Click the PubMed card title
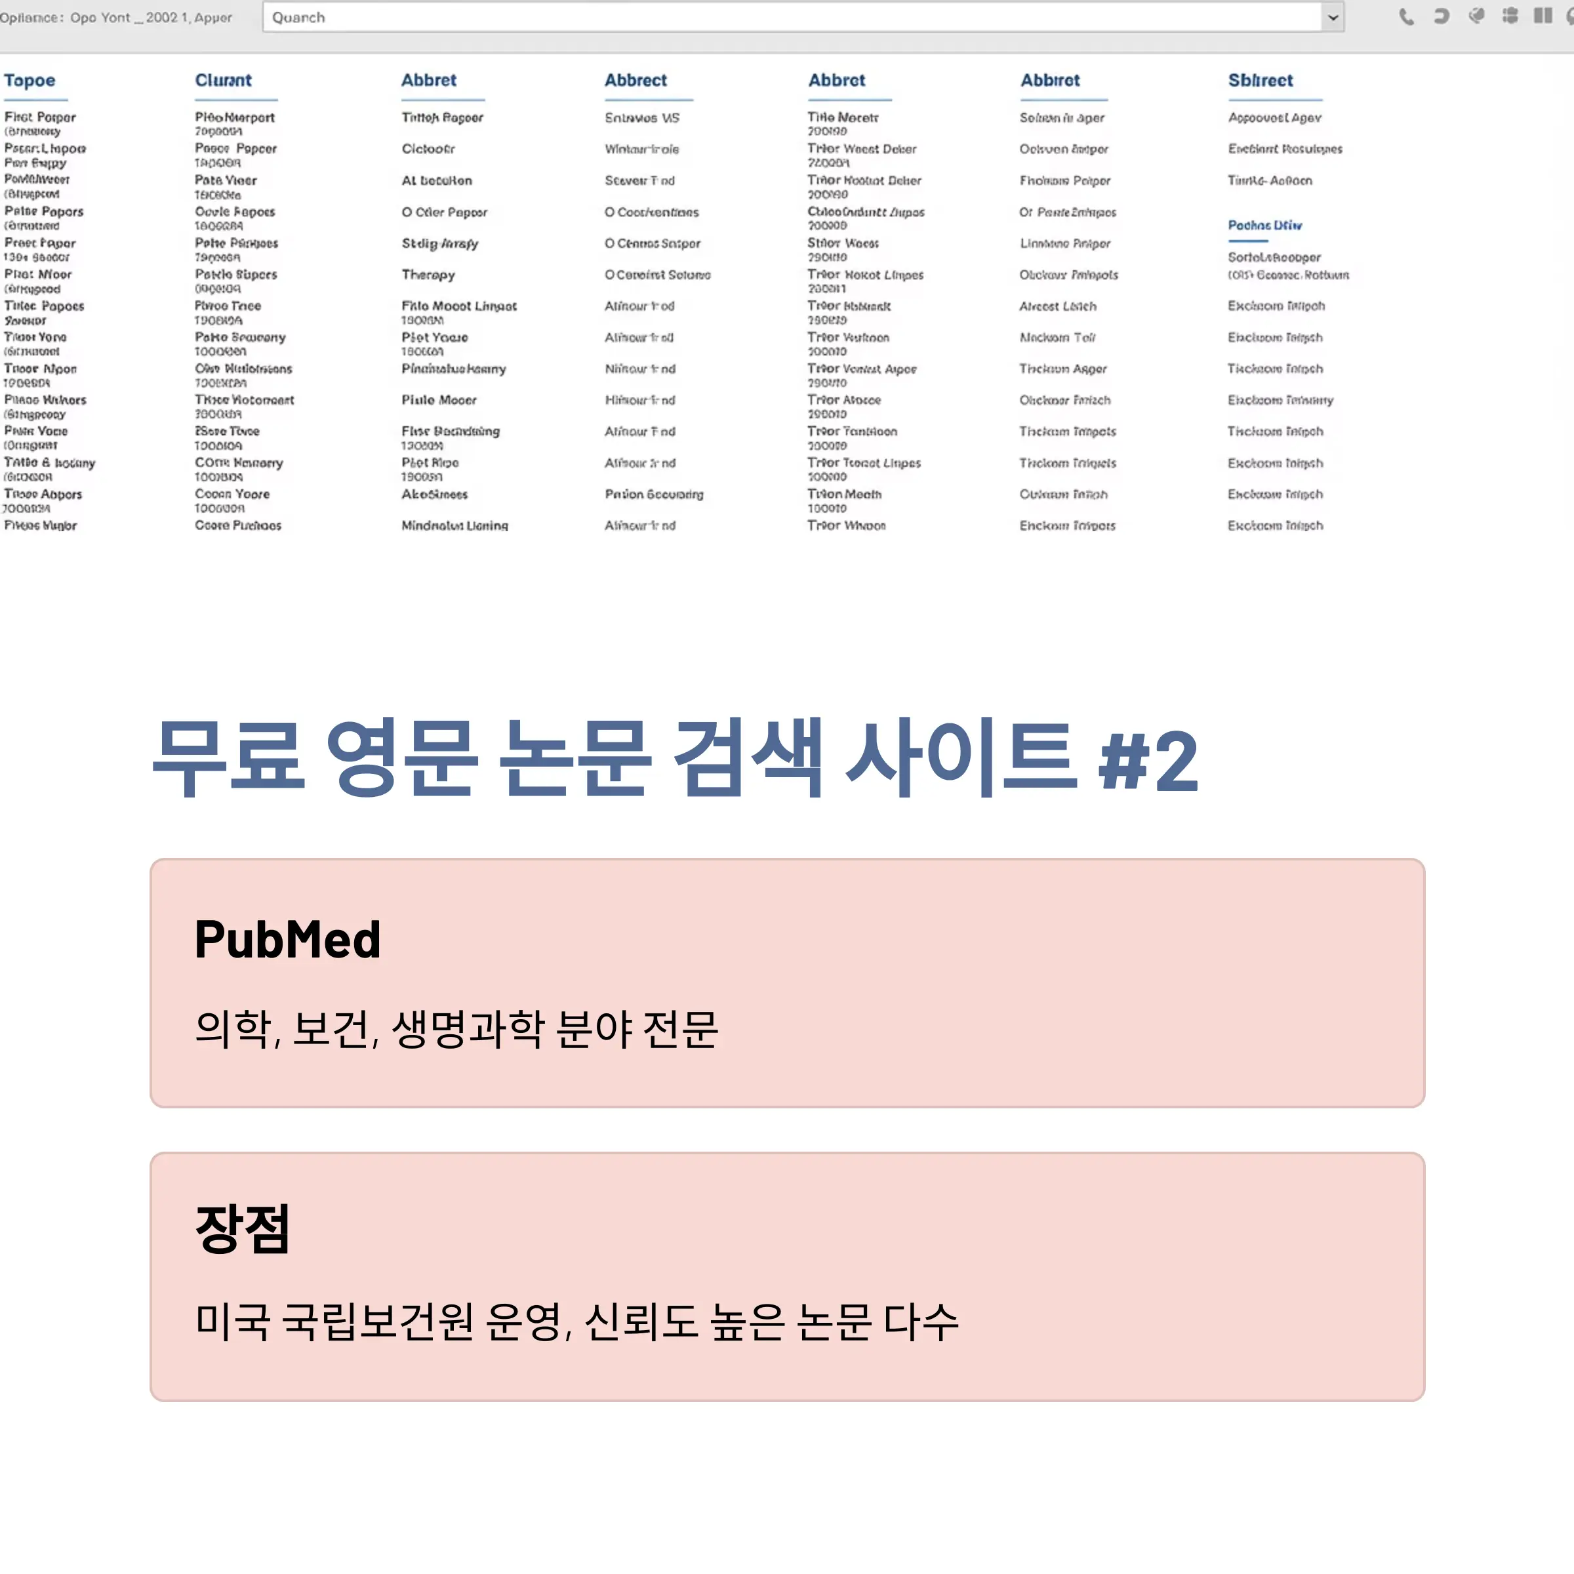 [288, 938]
